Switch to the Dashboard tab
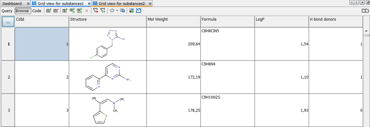 pos(12,3)
